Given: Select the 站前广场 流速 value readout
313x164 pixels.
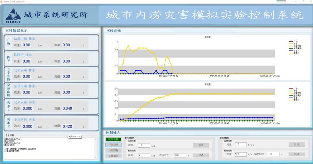Looking at the screenshot, I should coord(26,45).
